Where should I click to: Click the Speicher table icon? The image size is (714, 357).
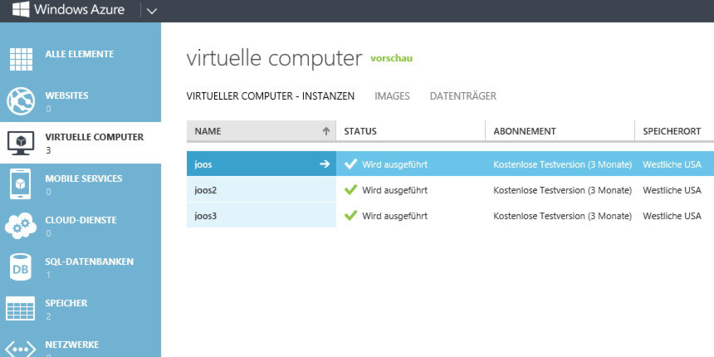(21, 308)
